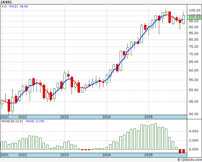Click the latest green candlestick near 100.52
Screen dimensions: 202x162
pyautogui.click(x=184, y=19)
